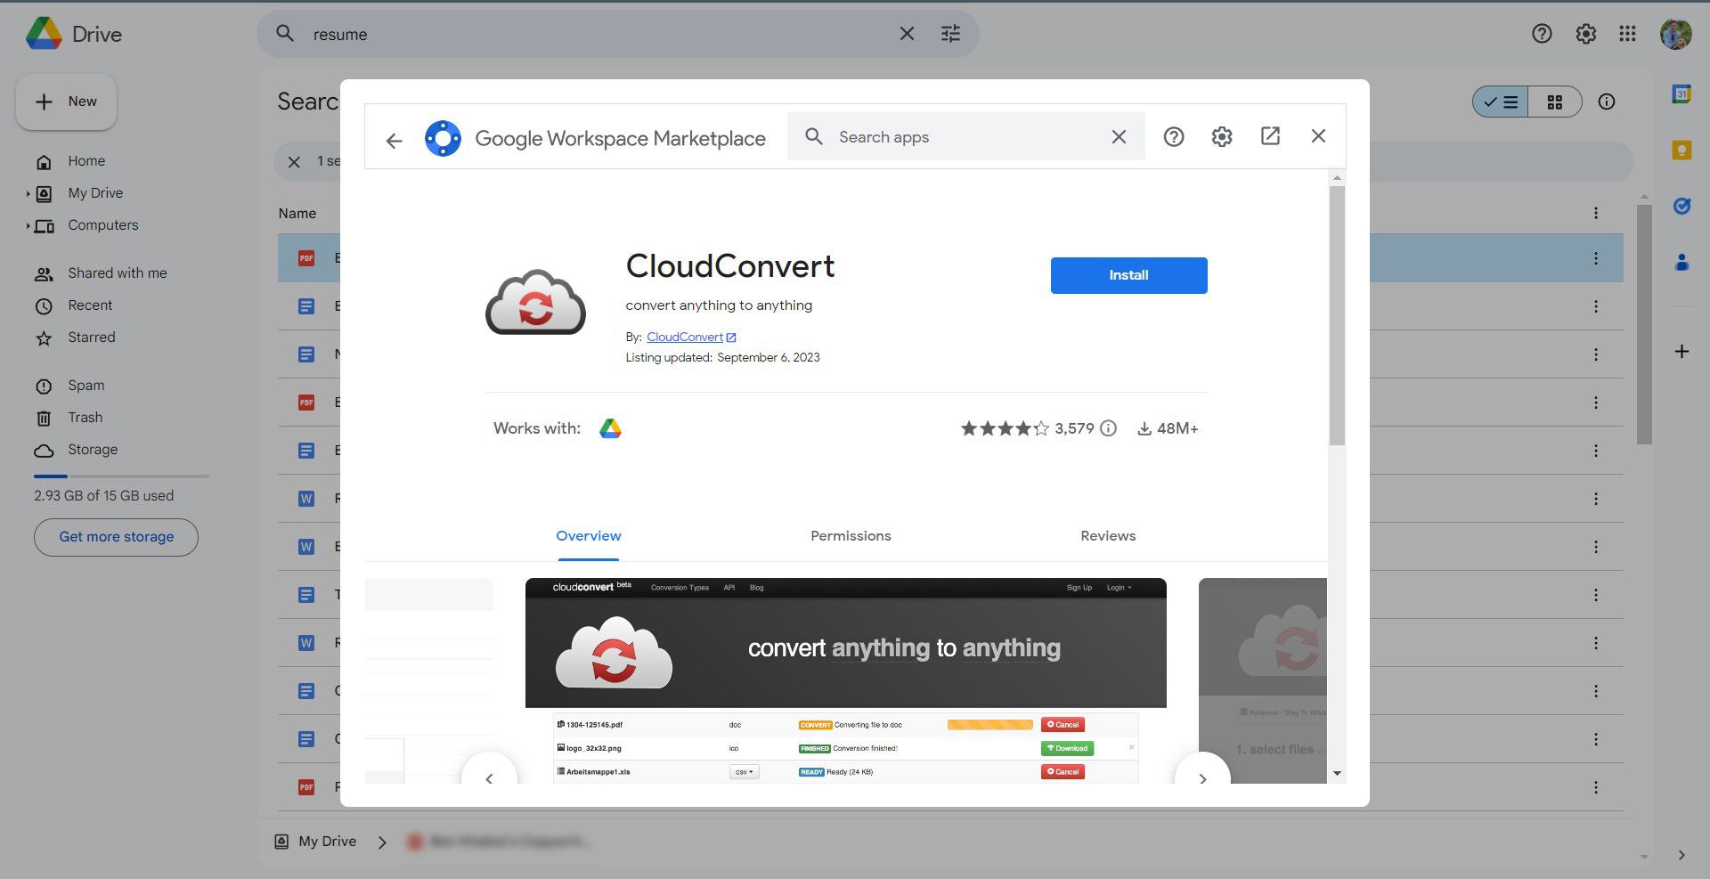Screen dimensions: 1710x879
Task: Clear the resume search query
Action: tap(906, 33)
